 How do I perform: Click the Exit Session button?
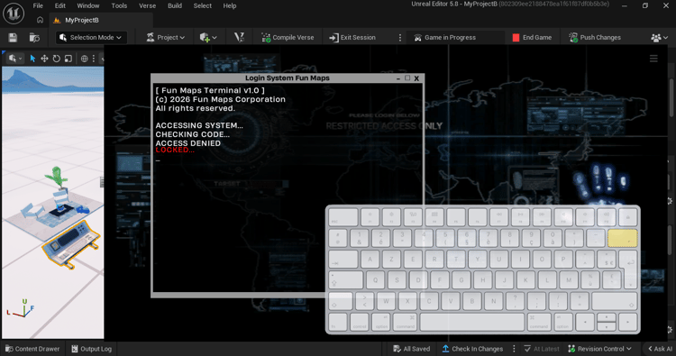click(x=352, y=38)
